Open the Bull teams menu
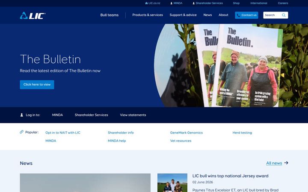Viewport: 308px width, 192px height. (110, 15)
